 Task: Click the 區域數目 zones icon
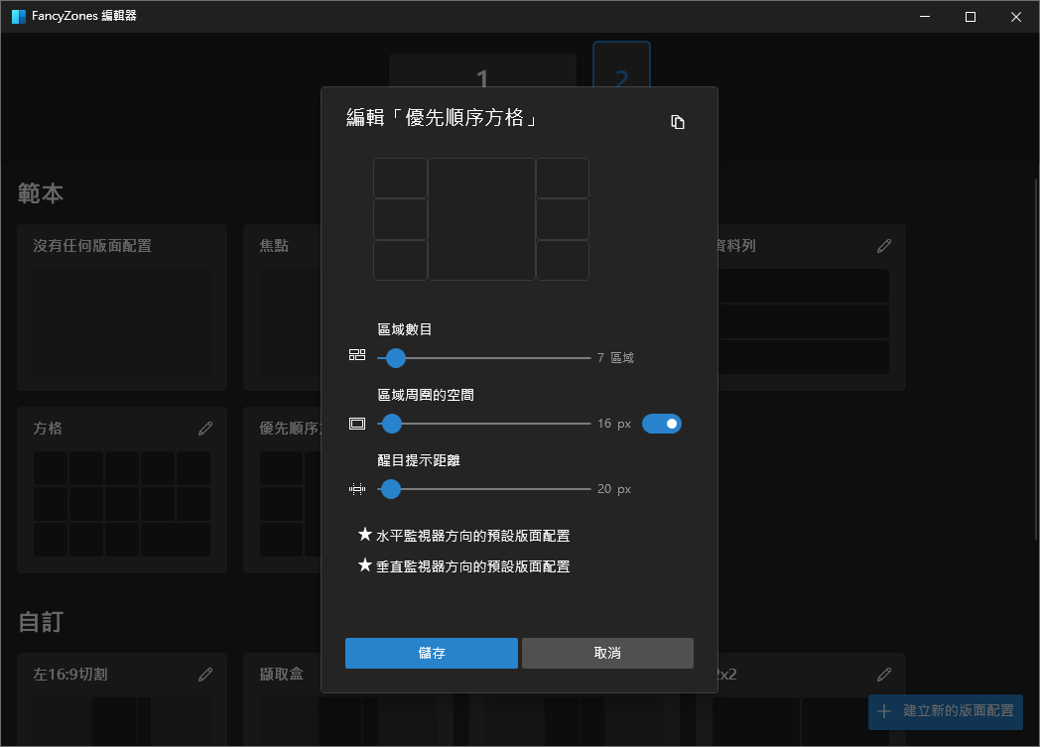(357, 355)
